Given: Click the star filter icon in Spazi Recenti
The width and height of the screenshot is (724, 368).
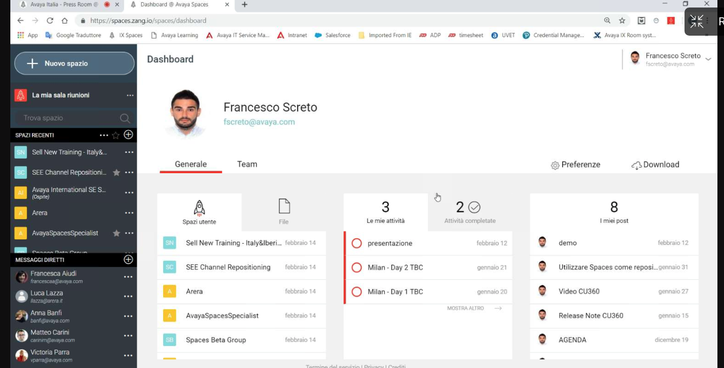Looking at the screenshot, I should (116, 135).
